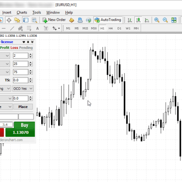Select the text label tool A
The width and height of the screenshot is (182, 182).
(x=37, y=28)
